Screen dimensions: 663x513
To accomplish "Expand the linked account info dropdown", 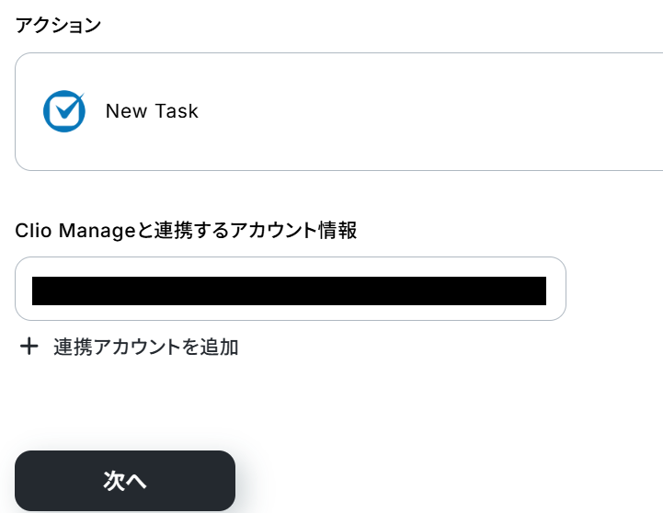I will pyautogui.click(x=290, y=289).
